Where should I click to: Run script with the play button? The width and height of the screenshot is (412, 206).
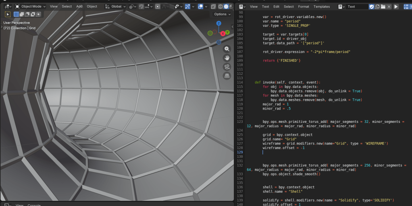click(396, 7)
